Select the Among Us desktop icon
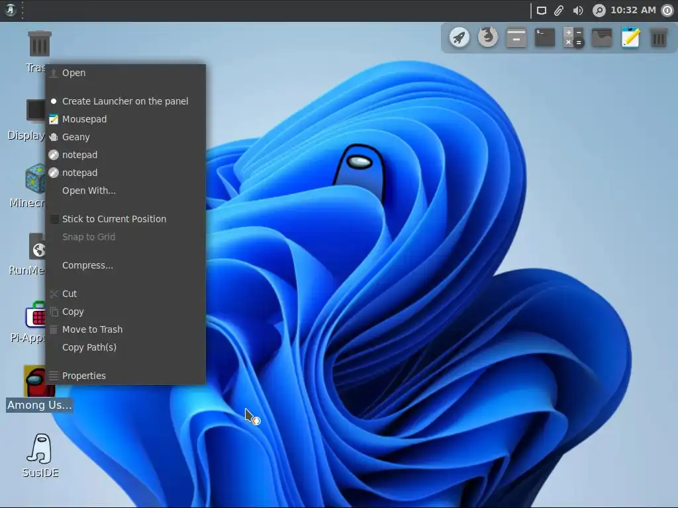Screen dimensions: 678x508 tap(39, 389)
